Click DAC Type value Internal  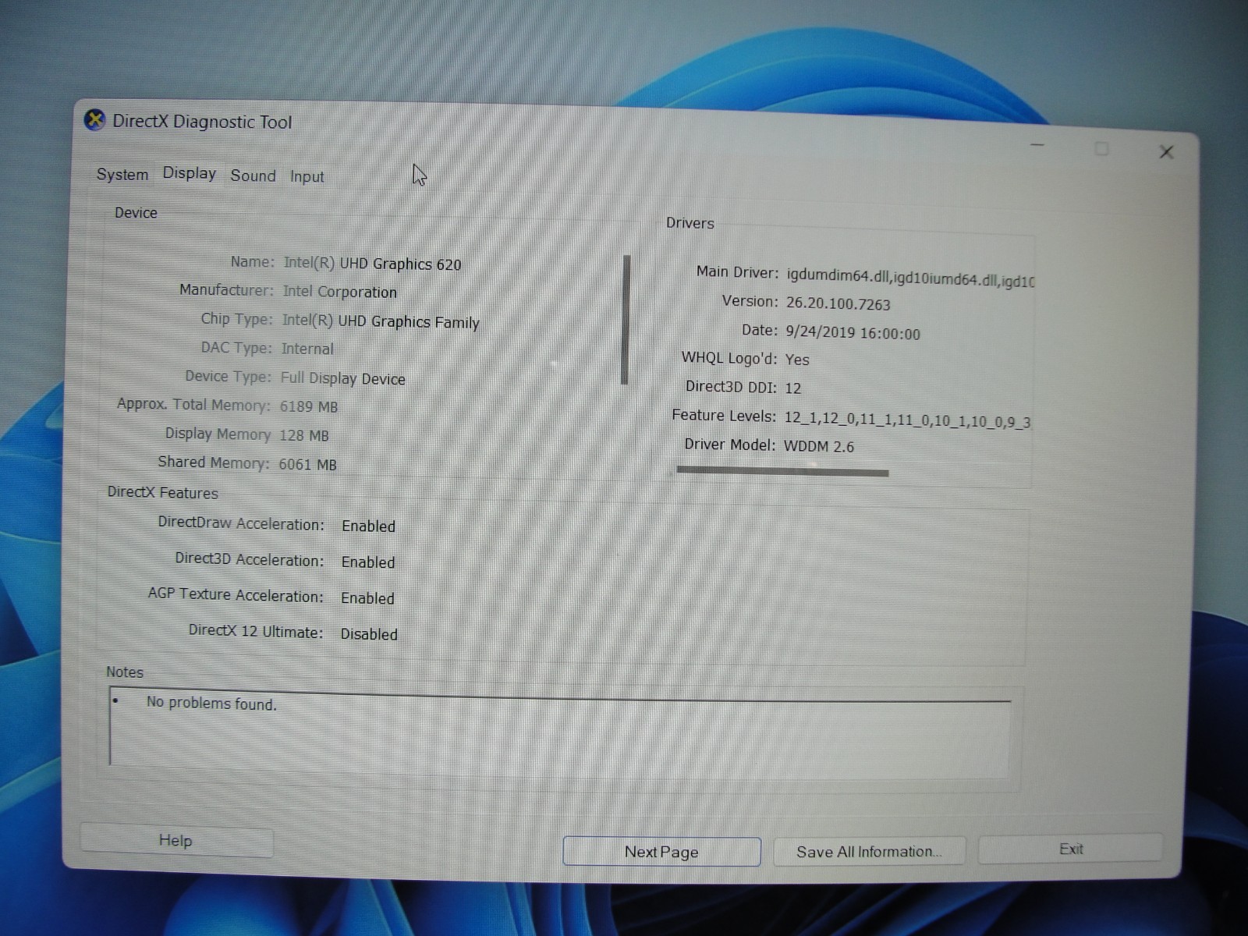tap(307, 349)
